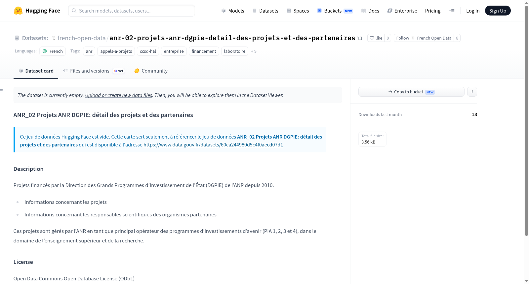Follow French Open Data organization

coord(424,38)
